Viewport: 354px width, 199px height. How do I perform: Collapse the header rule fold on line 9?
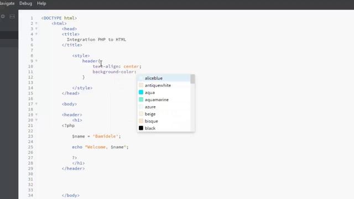(37, 61)
